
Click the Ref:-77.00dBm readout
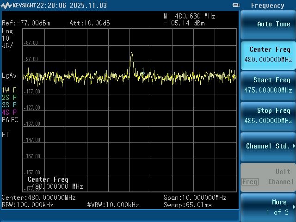(x=26, y=23)
